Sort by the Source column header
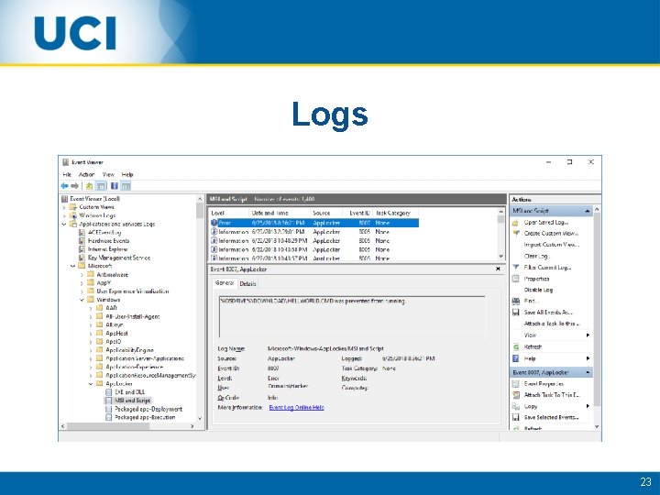Screen dimensions: 660x495 326,213
